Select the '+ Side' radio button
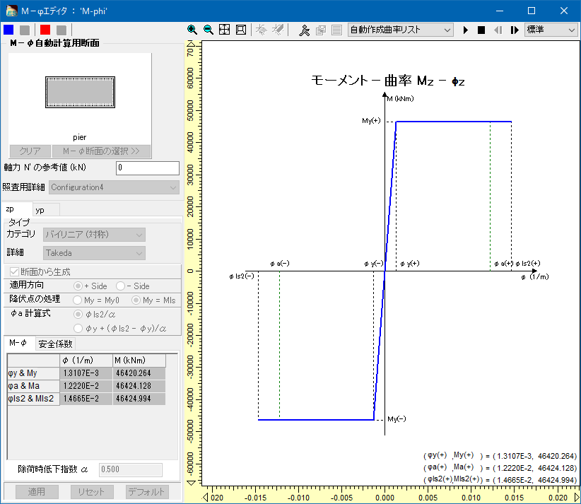581x504 pixels. coord(80,286)
